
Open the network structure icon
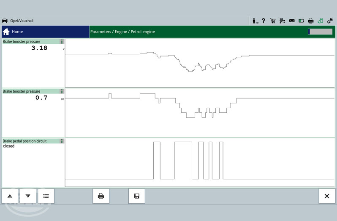(x=282, y=21)
